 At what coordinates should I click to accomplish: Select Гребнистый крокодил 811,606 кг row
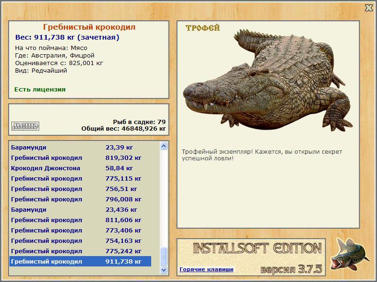pyautogui.click(x=80, y=220)
